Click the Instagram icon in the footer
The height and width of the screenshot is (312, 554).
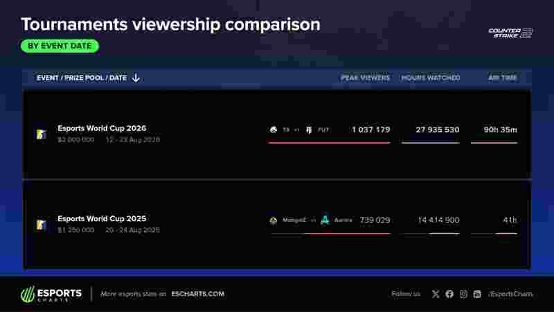point(463,294)
